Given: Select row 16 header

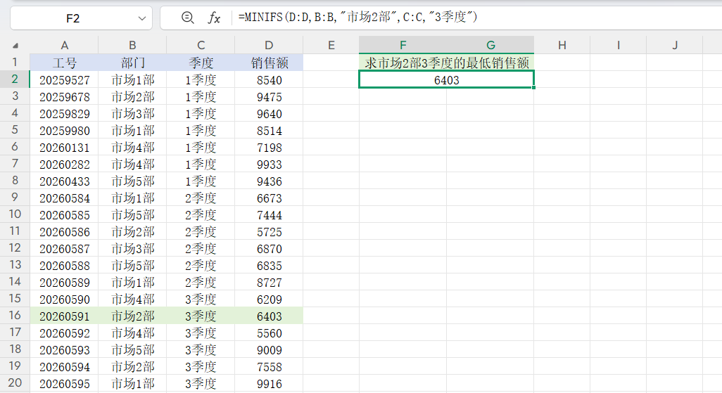Looking at the screenshot, I should coord(15,316).
